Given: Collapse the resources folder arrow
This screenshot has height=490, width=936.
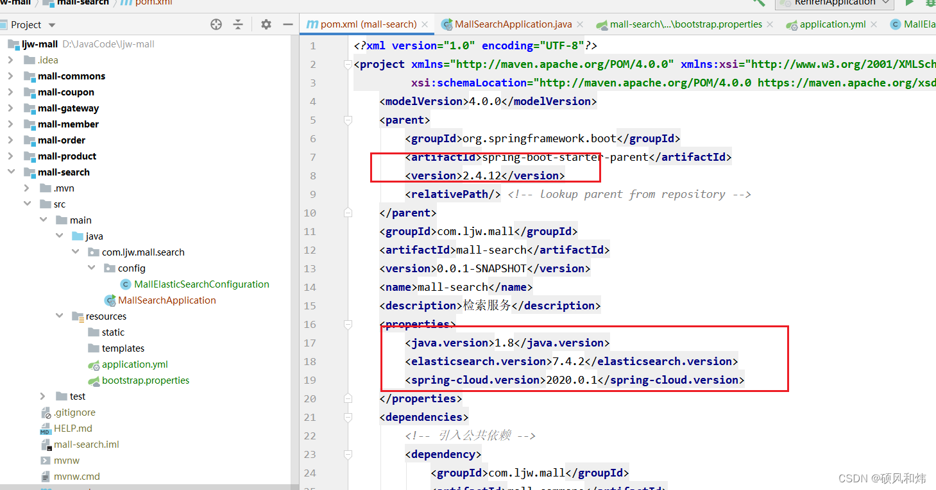Looking at the screenshot, I should pos(59,316).
